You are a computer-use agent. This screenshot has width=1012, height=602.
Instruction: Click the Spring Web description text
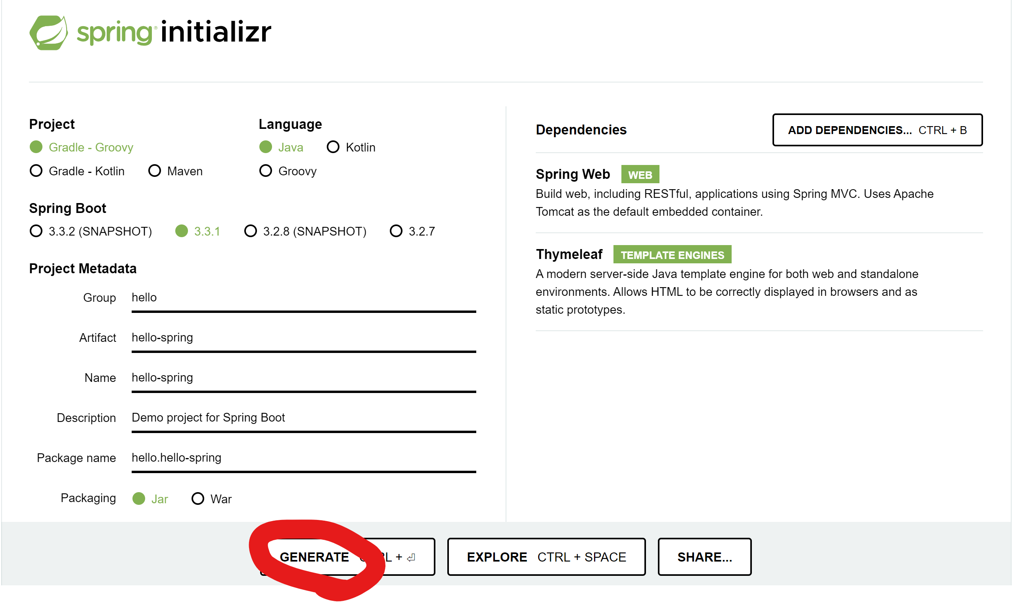tap(734, 202)
